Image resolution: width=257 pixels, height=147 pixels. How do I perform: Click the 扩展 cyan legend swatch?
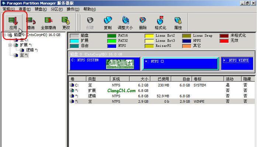(x=74, y=41)
